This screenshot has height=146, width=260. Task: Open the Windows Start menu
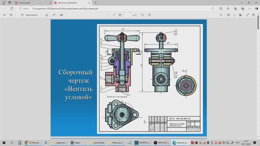coord(4,142)
